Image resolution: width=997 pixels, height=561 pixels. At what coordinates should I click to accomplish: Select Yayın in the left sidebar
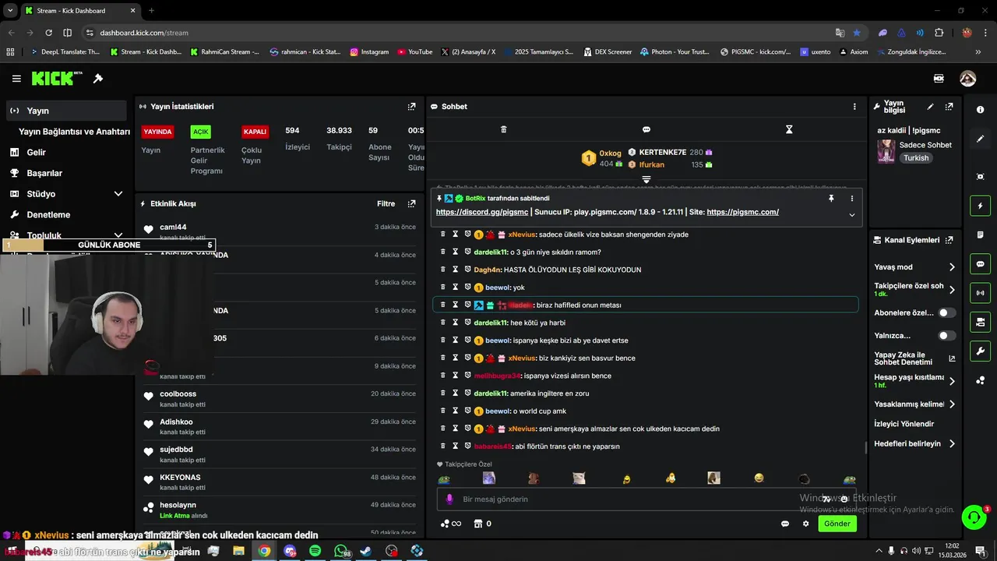tap(66, 111)
